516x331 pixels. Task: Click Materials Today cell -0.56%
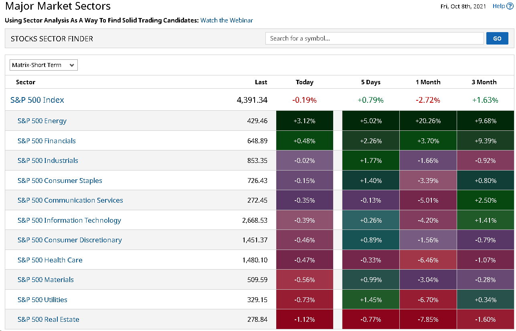tap(305, 280)
